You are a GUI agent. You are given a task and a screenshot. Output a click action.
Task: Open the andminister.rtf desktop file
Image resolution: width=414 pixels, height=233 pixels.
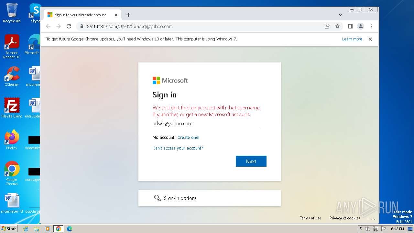point(12,204)
